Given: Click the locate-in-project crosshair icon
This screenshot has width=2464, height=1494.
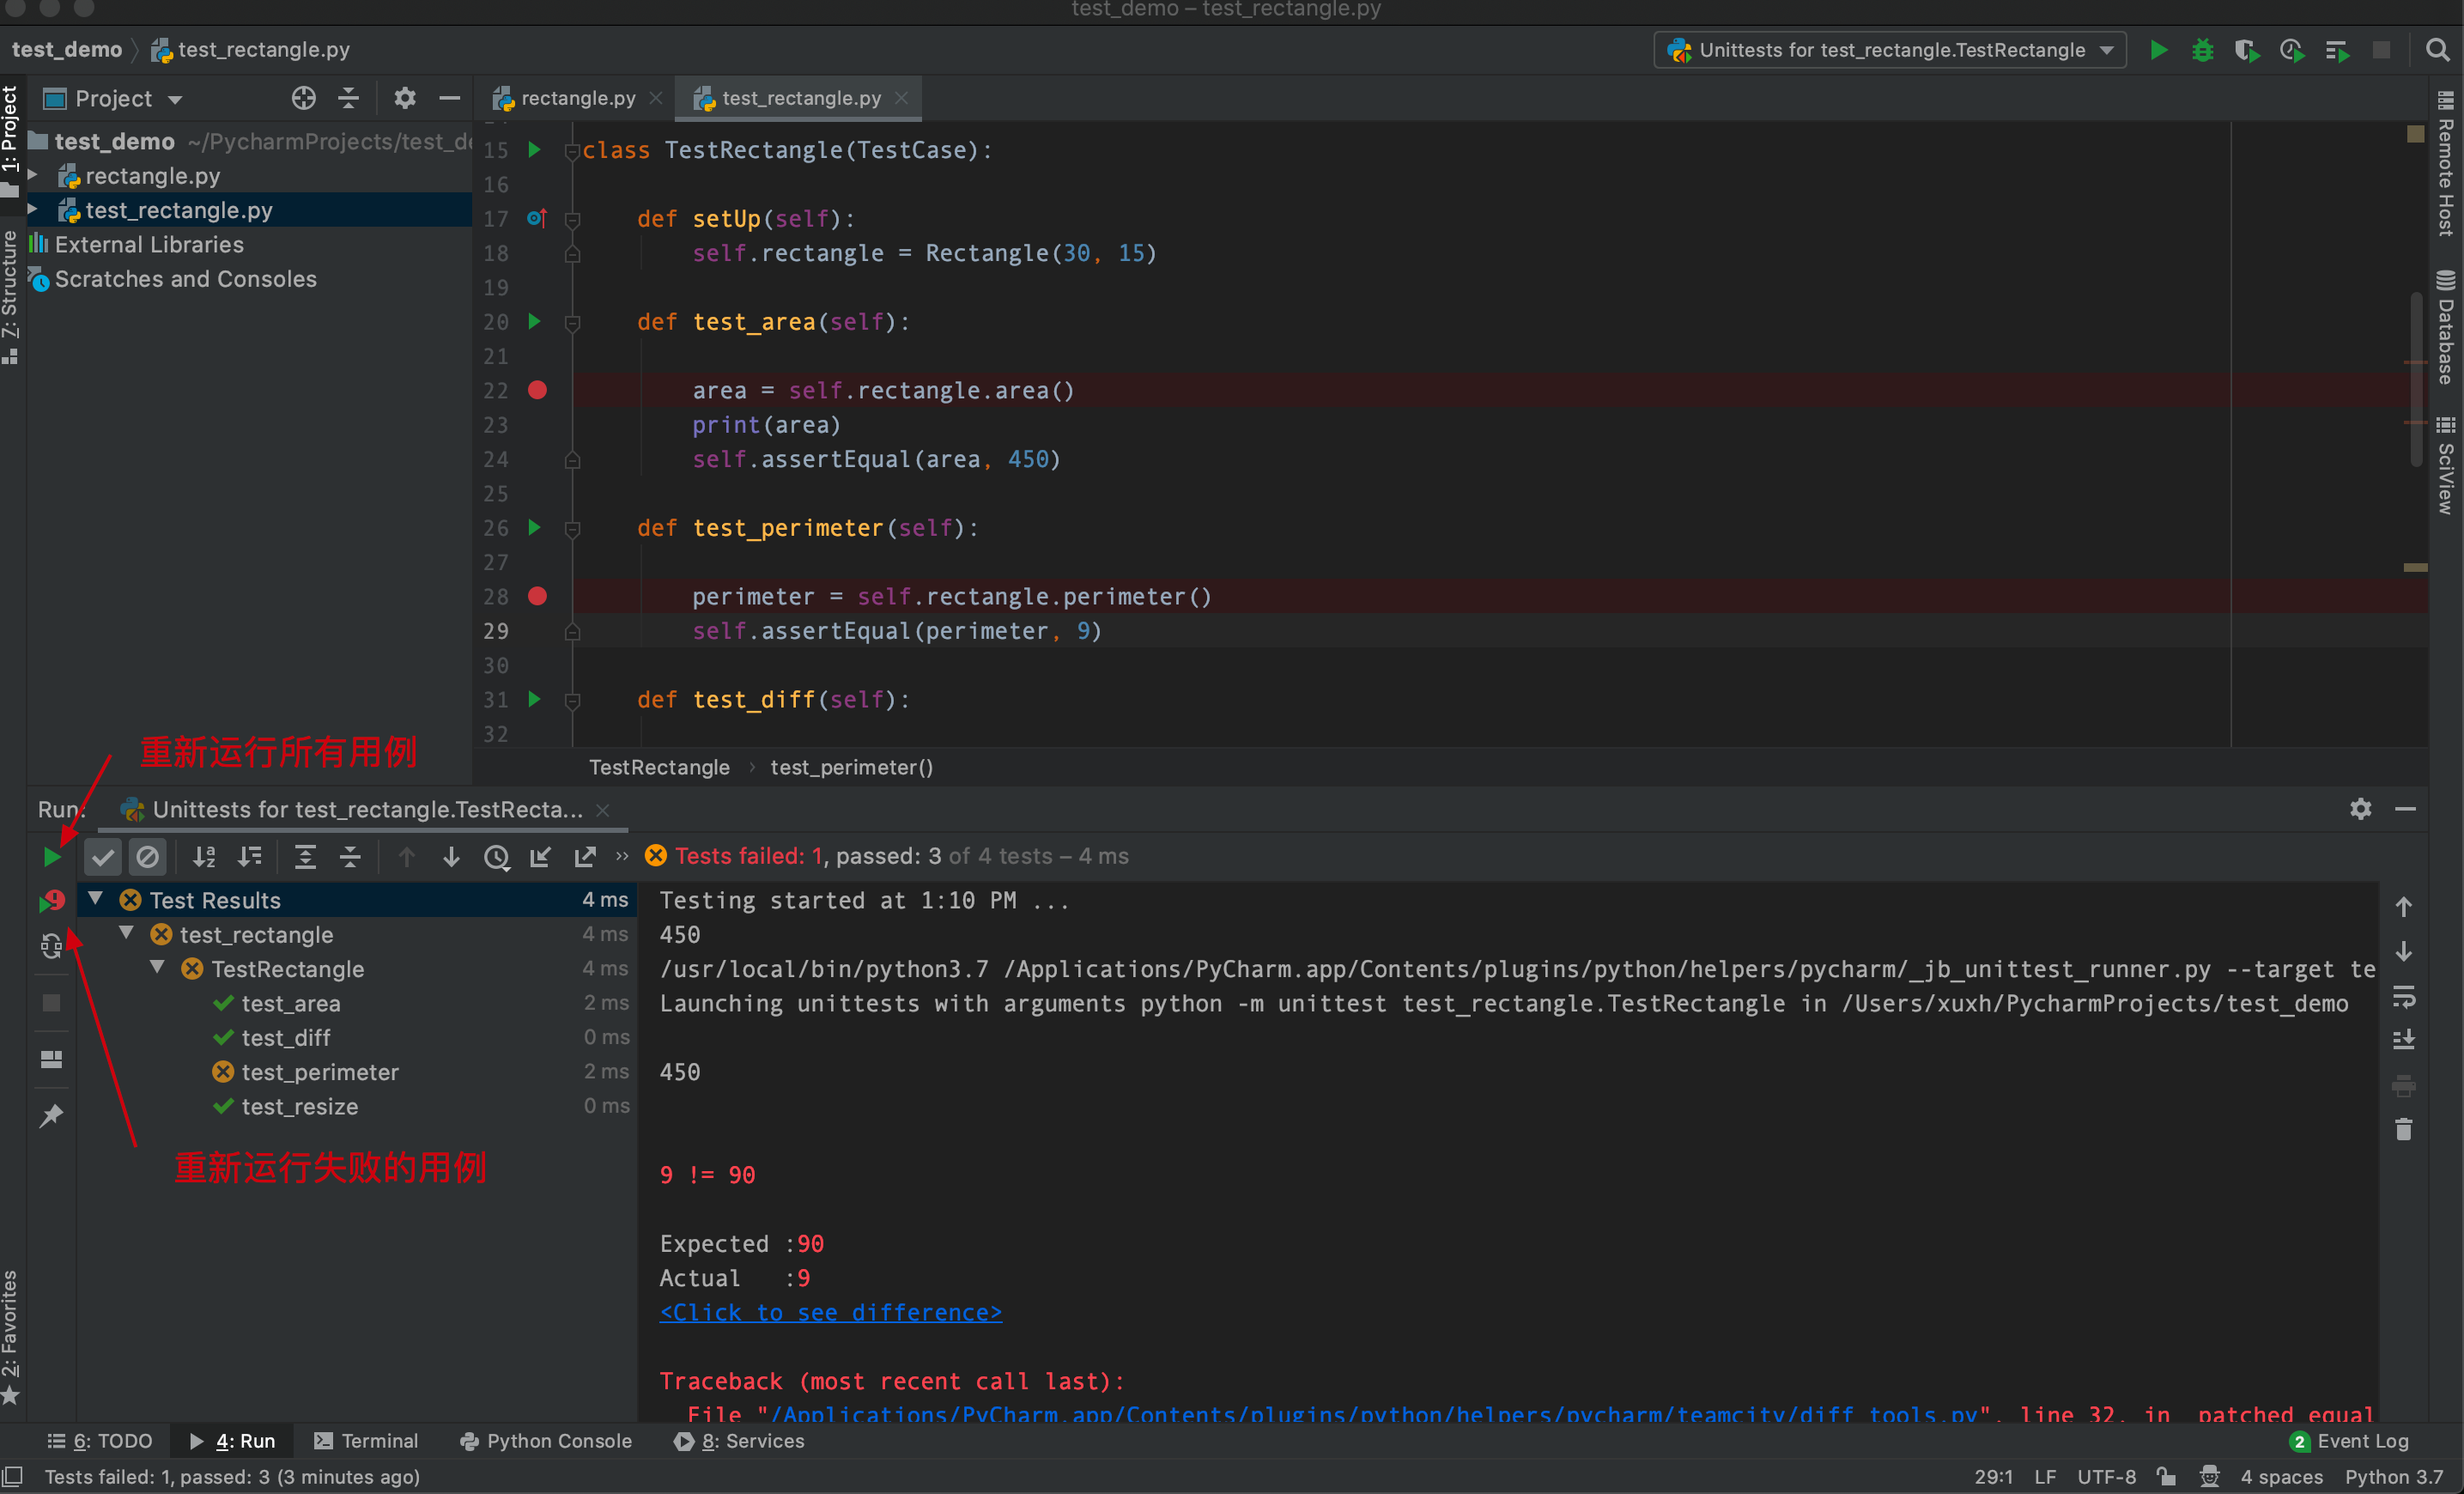Looking at the screenshot, I should click(303, 98).
